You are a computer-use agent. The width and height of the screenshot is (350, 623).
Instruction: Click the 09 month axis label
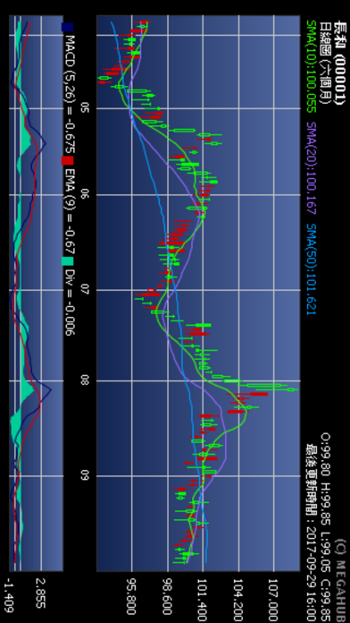(84, 475)
